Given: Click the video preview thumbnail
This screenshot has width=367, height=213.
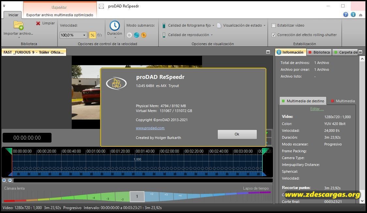Looking at the screenshot, I should (86, 92).
